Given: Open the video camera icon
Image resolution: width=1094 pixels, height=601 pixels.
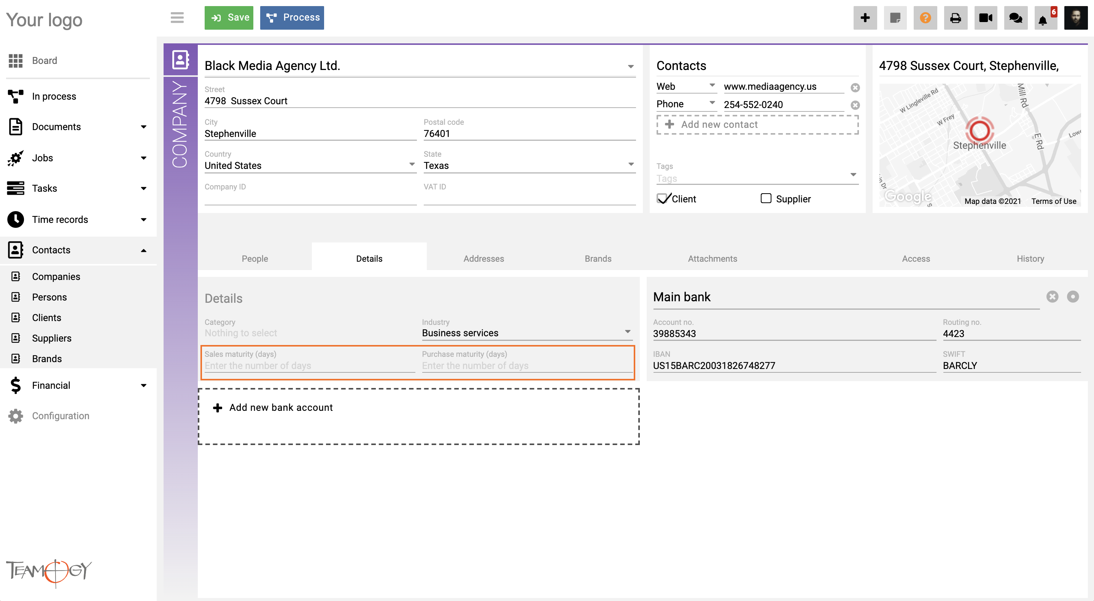Looking at the screenshot, I should [986, 18].
